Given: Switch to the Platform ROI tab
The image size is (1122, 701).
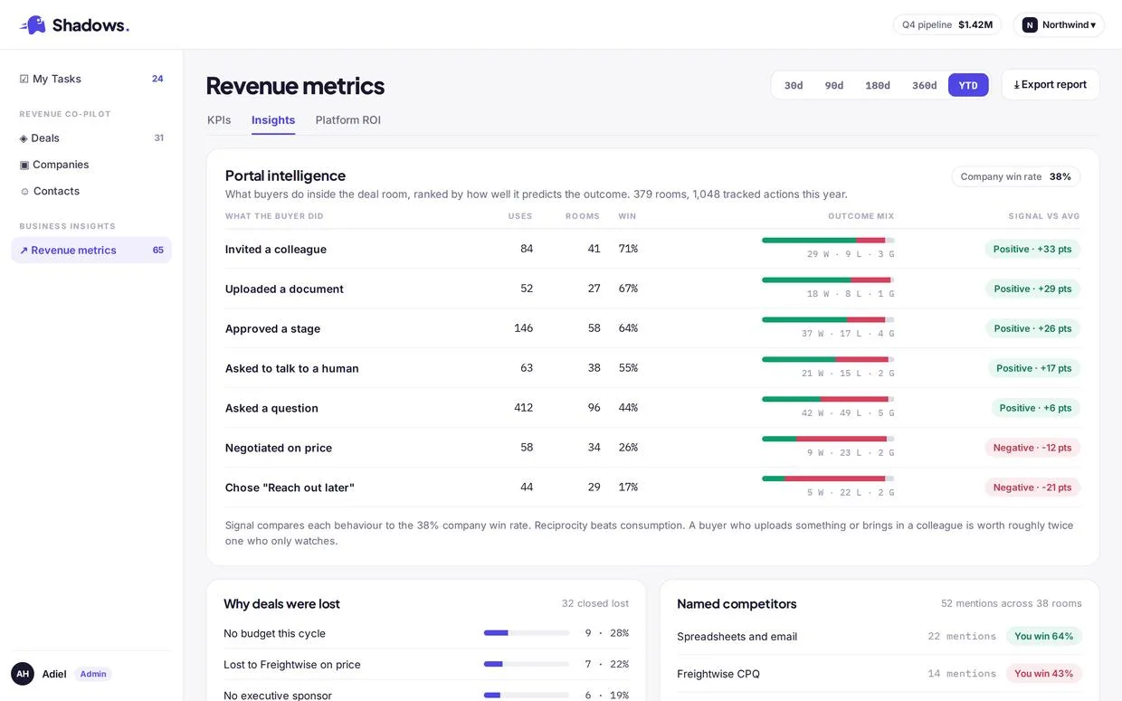Looking at the screenshot, I should [348, 120].
